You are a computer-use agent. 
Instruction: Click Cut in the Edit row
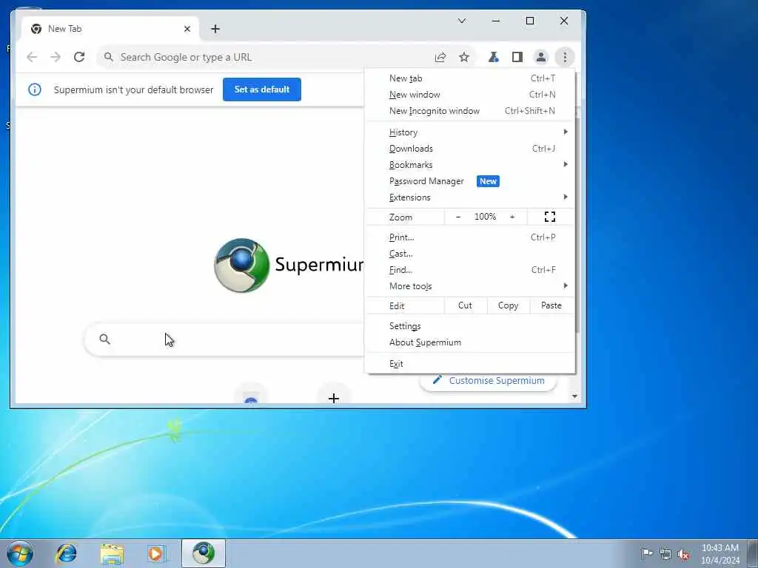(465, 305)
